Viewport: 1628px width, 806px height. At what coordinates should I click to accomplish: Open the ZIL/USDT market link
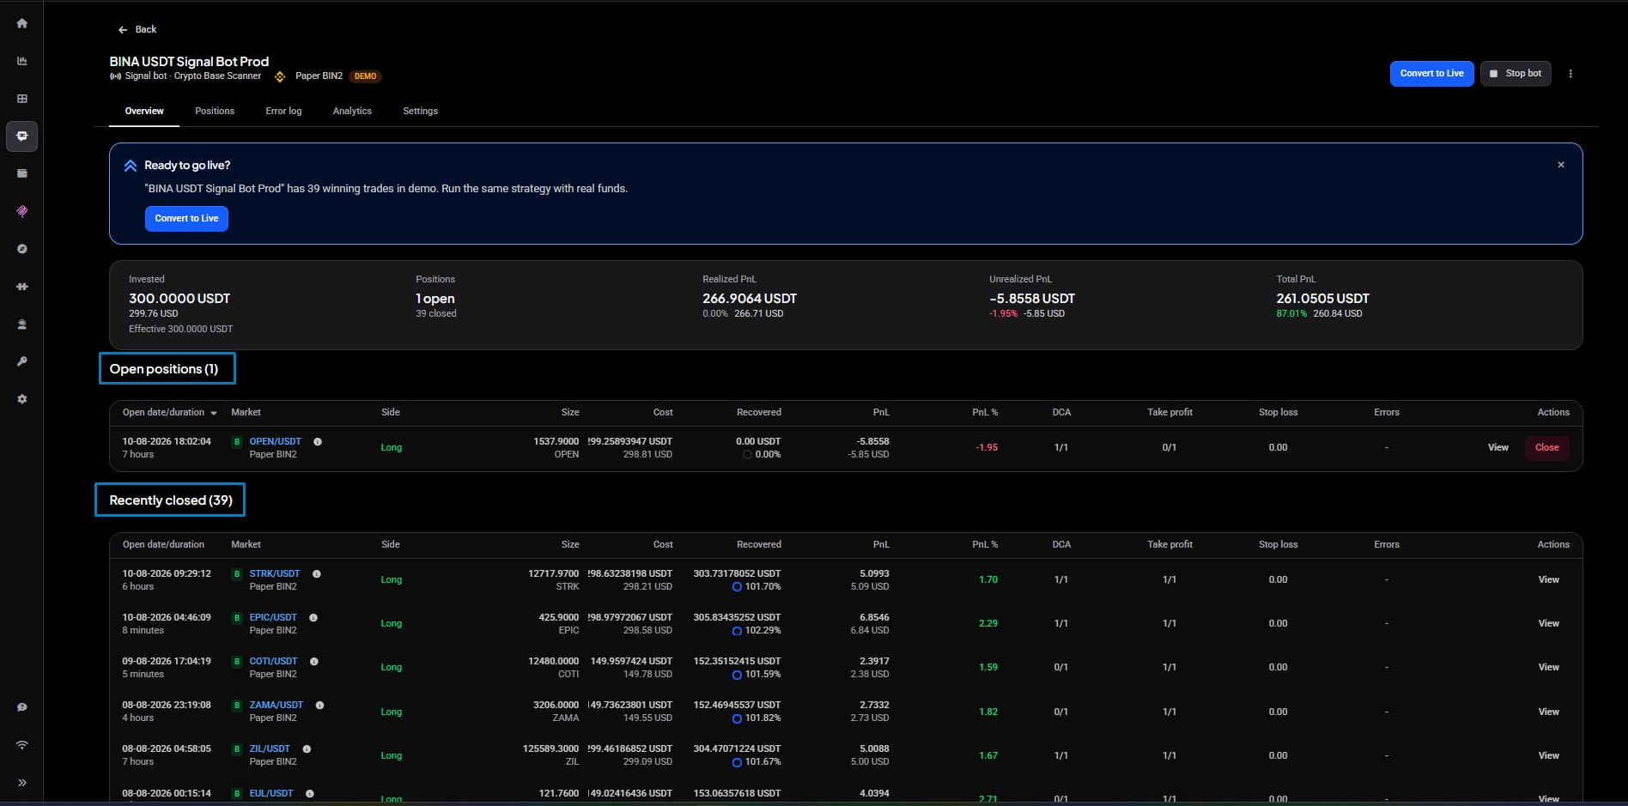click(270, 749)
